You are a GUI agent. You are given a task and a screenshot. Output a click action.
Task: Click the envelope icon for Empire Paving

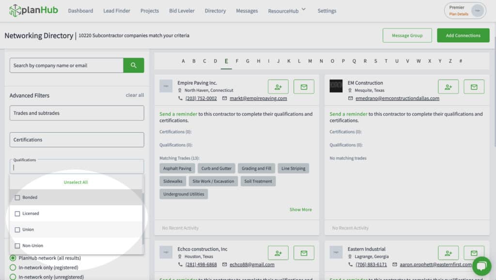[304, 87]
